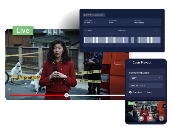Select the One-time radio option
The image size is (172, 132).
click(x=130, y=92)
